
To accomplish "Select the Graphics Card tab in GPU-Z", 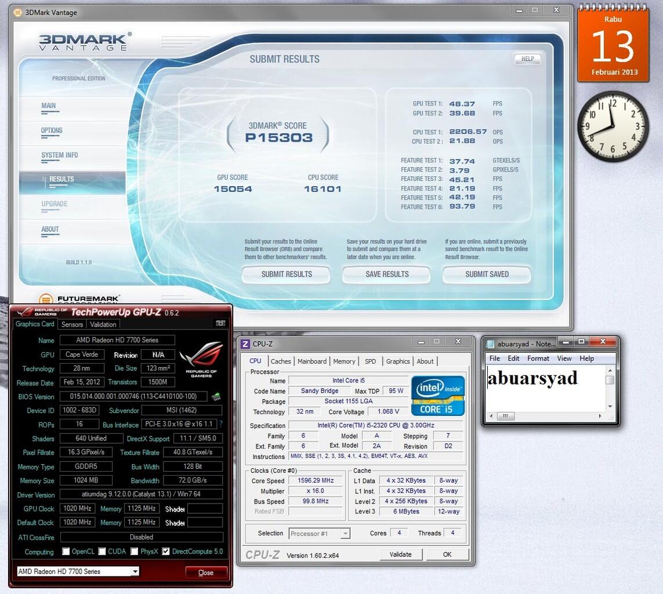I will [x=35, y=324].
